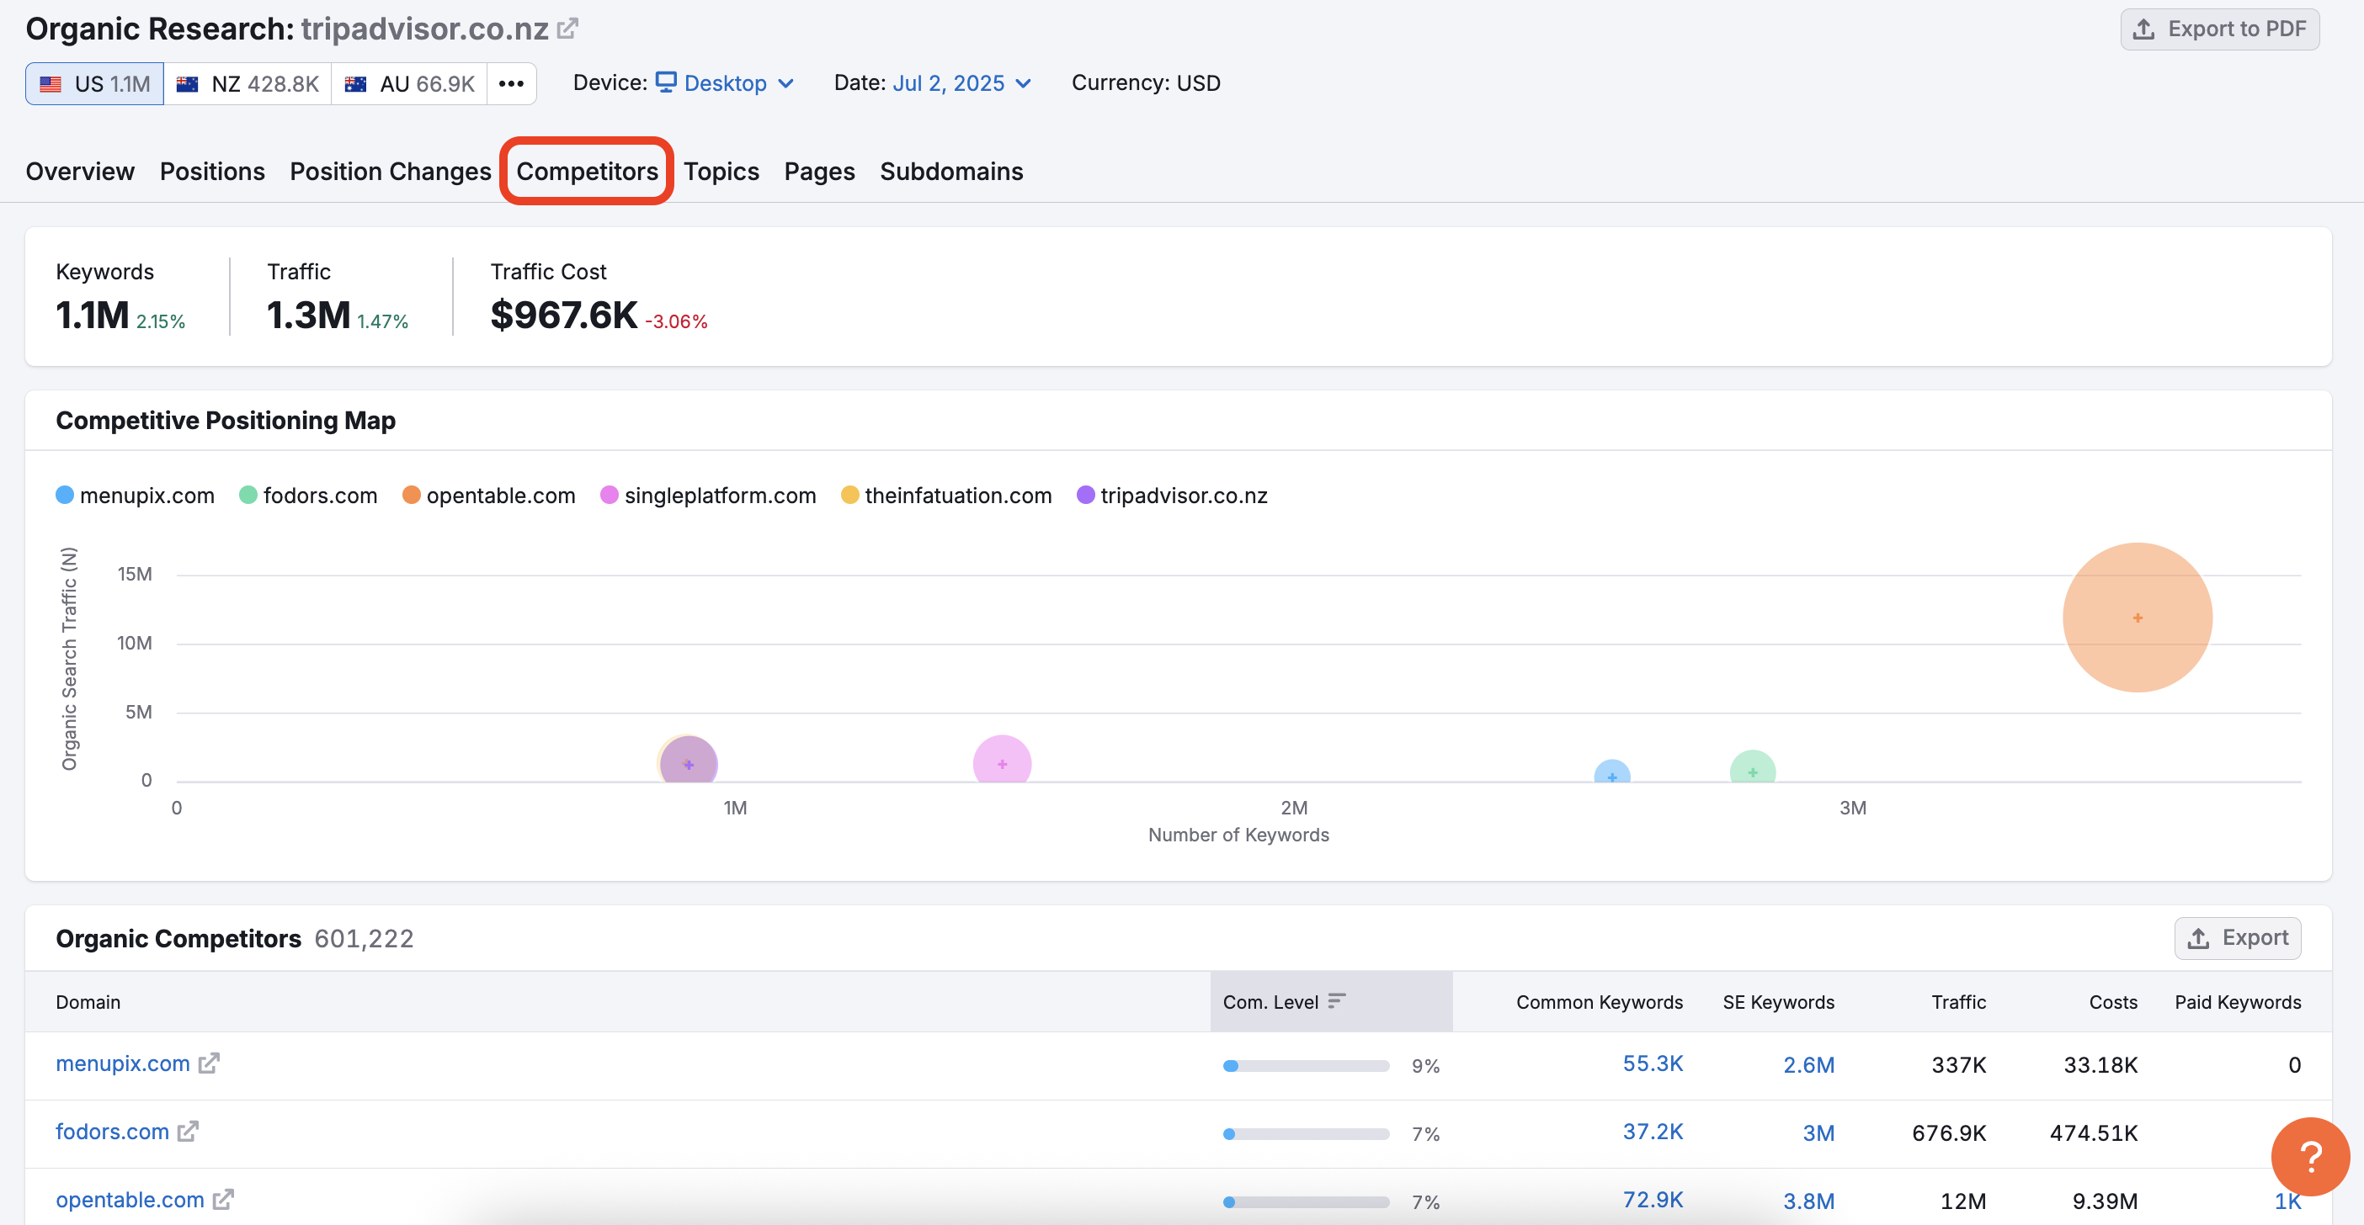Image resolution: width=2364 pixels, height=1225 pixels.
Task: Open the help widget with the orange question mark
Action: tap(2310, 1157)
